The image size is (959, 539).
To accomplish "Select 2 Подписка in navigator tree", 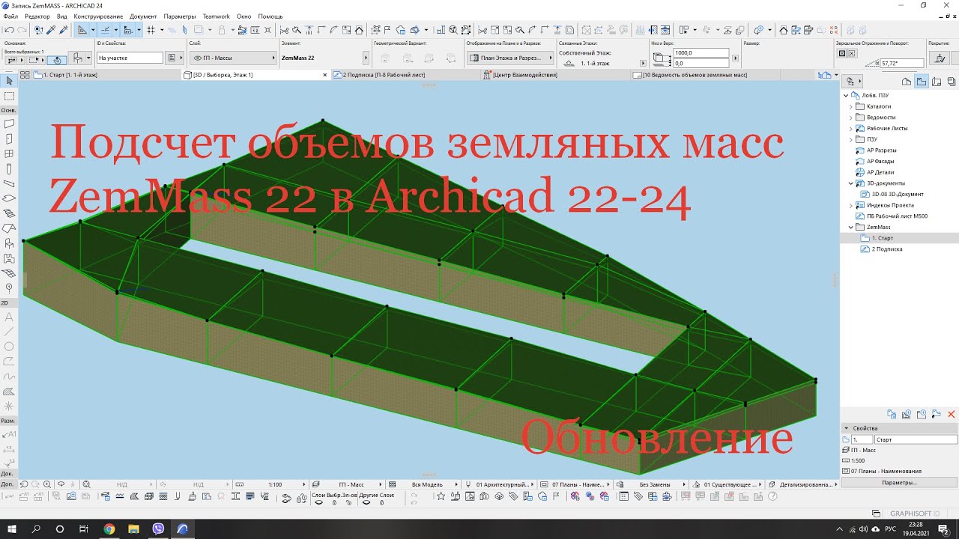I will tap(886, 249).
